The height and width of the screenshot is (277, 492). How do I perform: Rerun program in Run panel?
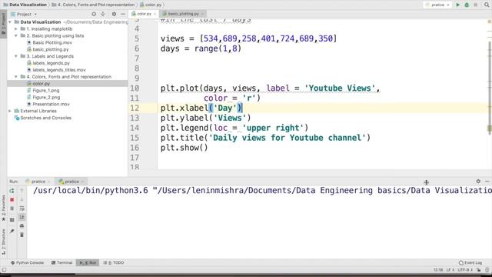pyautogui.click(x=12, y=191)
